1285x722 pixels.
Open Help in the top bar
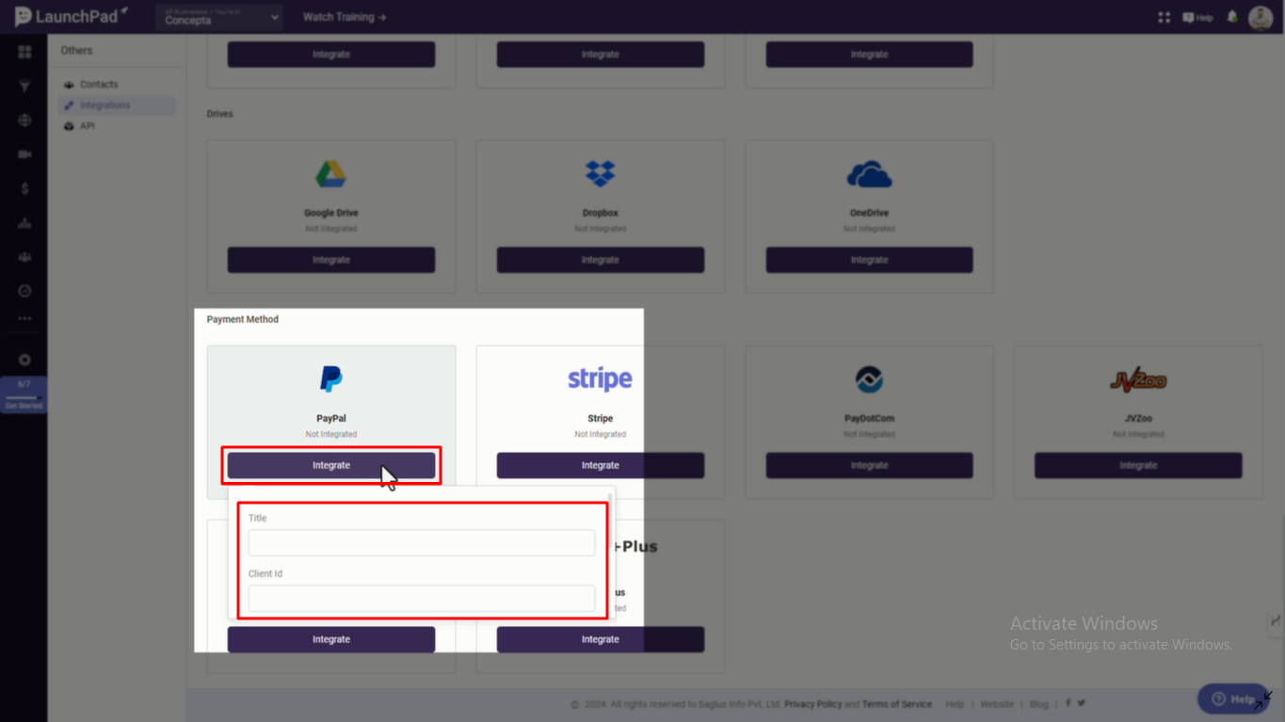(x=1197, y=17)
